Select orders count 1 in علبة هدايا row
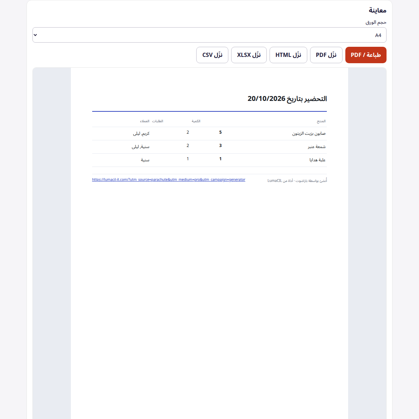Screen dimensions: 419x419 click(x=188, y=159)
